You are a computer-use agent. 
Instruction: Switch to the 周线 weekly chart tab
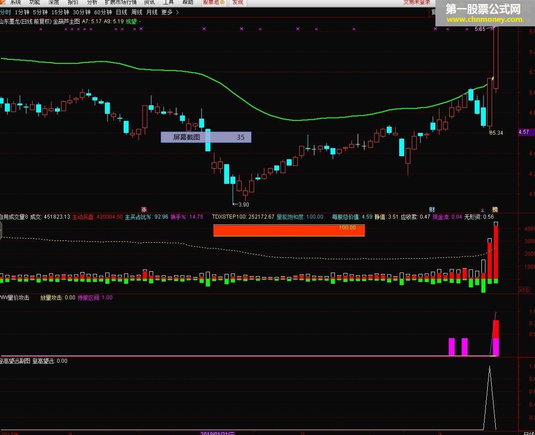coord(137,12)
